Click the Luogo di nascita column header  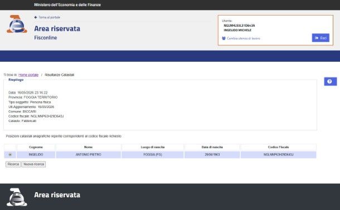tap(153, 147)
